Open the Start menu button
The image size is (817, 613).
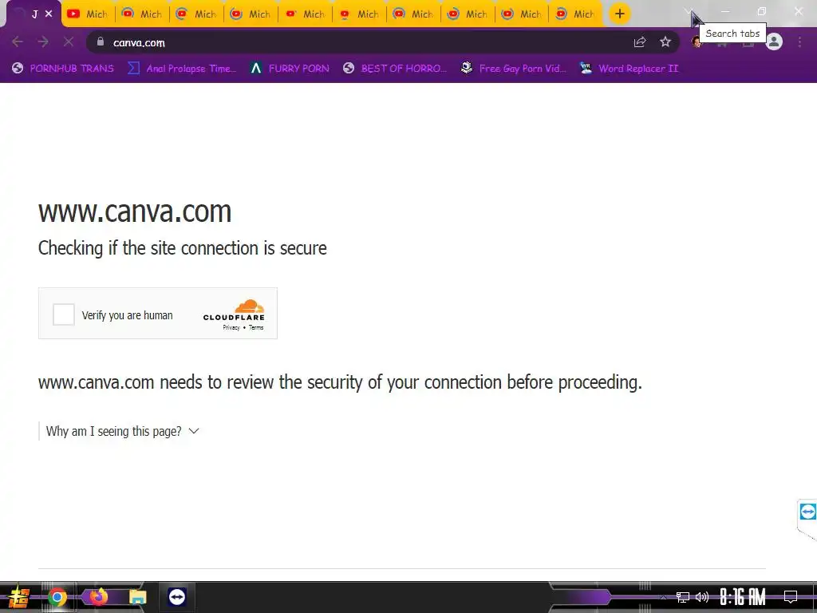click(18, 597)
